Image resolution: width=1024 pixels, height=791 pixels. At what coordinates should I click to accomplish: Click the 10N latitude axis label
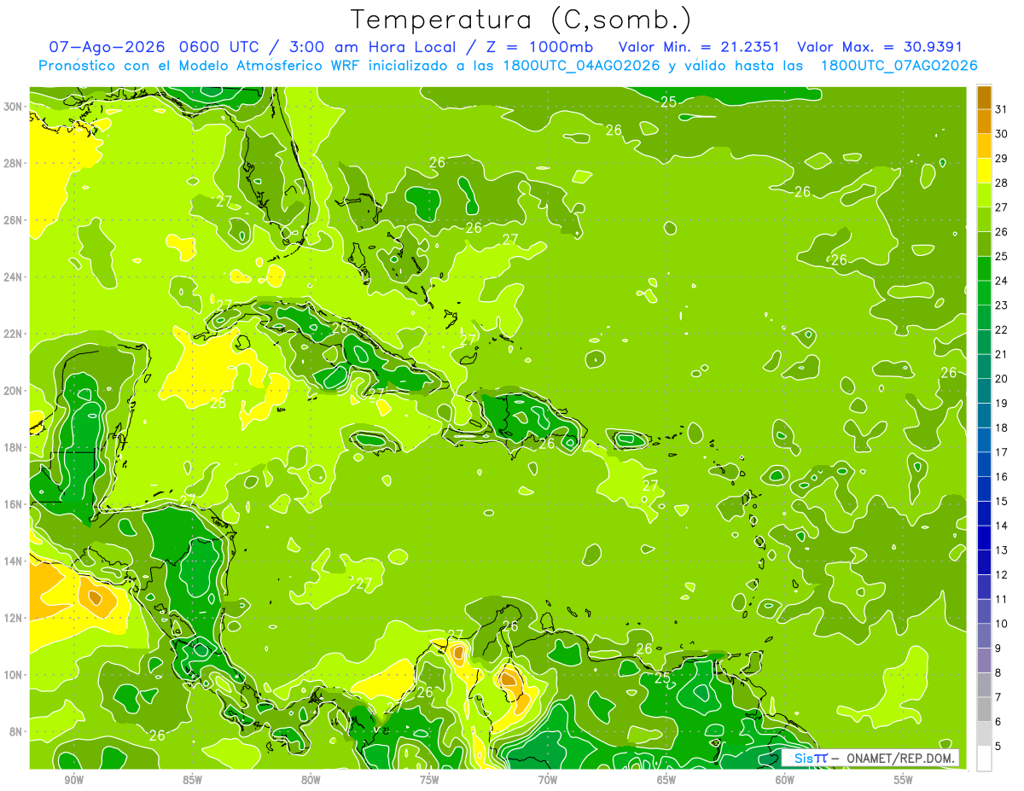pyautogui.click(x=14, y=675)
